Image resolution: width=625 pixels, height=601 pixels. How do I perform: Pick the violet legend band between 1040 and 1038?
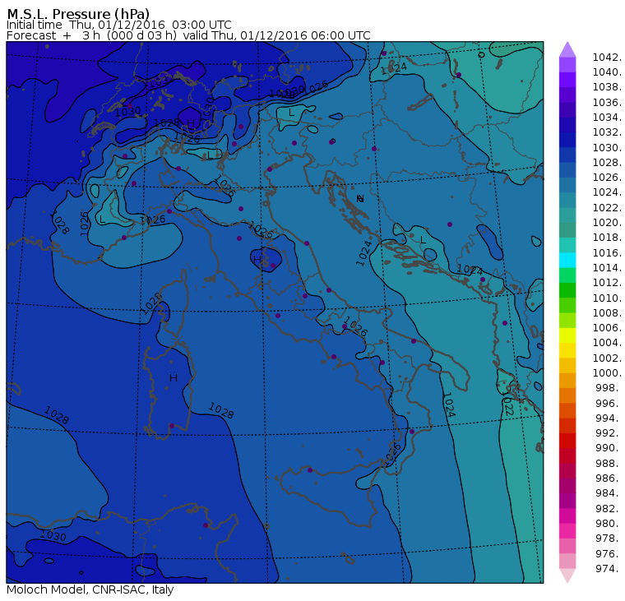tap(567, 80)
